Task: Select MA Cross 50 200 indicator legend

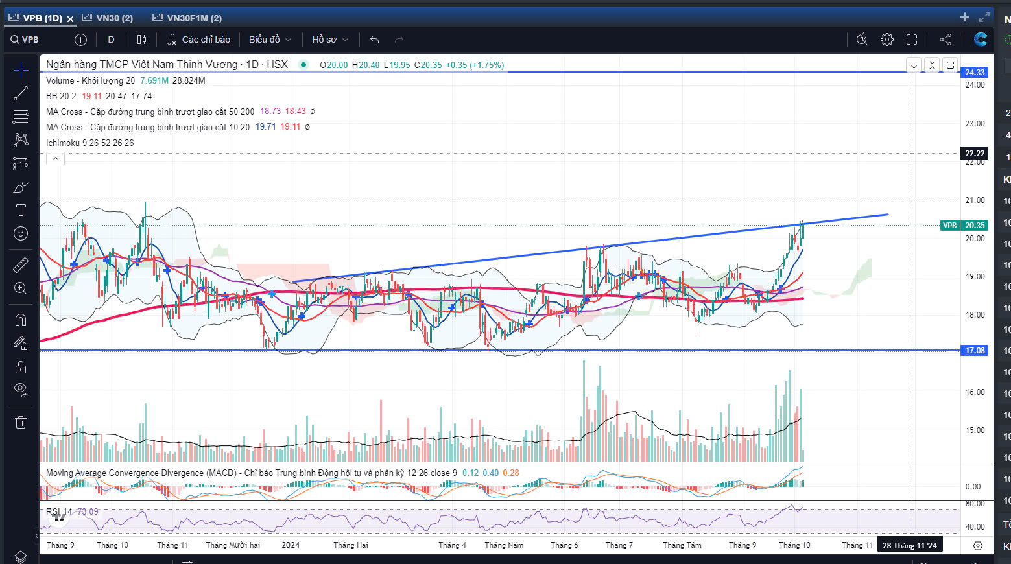Action: tap(150, 112)
